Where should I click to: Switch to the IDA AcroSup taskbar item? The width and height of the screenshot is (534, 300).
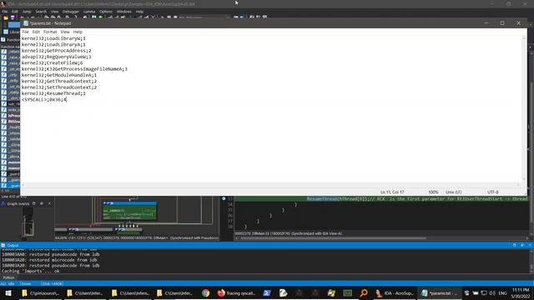pos(395,293)
